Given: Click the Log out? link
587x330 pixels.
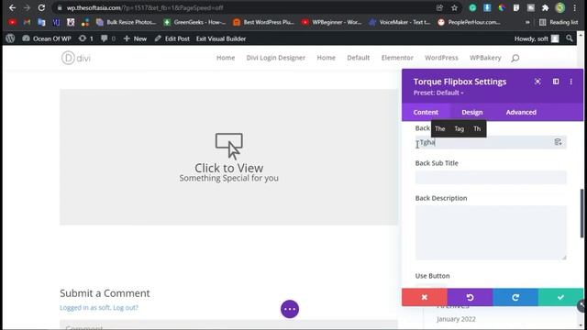Looking at the screenshot, I should [x=126, y=308].
